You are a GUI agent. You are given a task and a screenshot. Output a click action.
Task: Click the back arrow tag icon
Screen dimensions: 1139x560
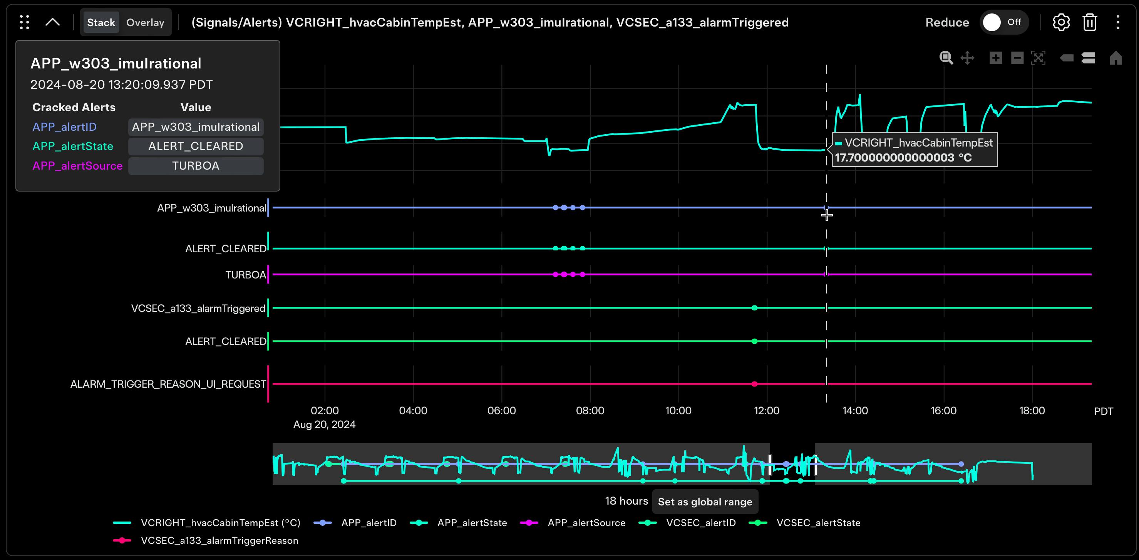1066,57
